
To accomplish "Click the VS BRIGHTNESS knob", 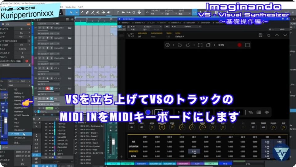I will (162, 127).
